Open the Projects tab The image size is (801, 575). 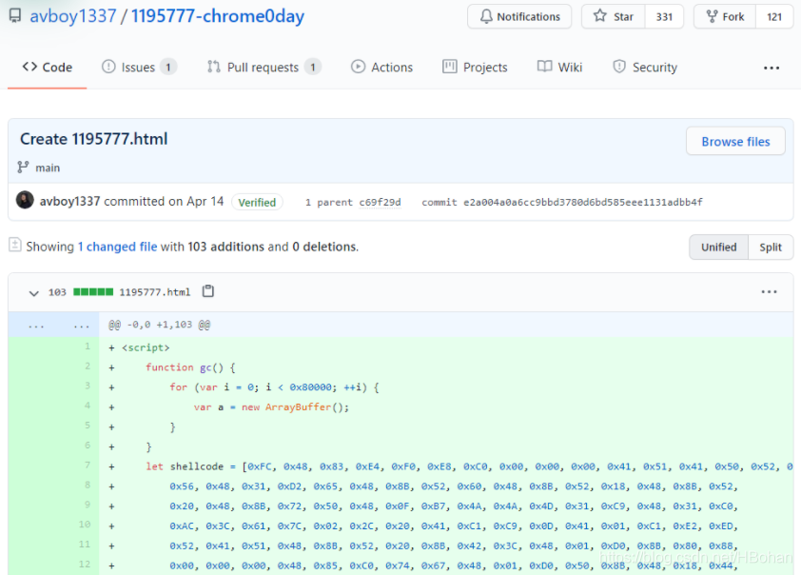point(475,67)
